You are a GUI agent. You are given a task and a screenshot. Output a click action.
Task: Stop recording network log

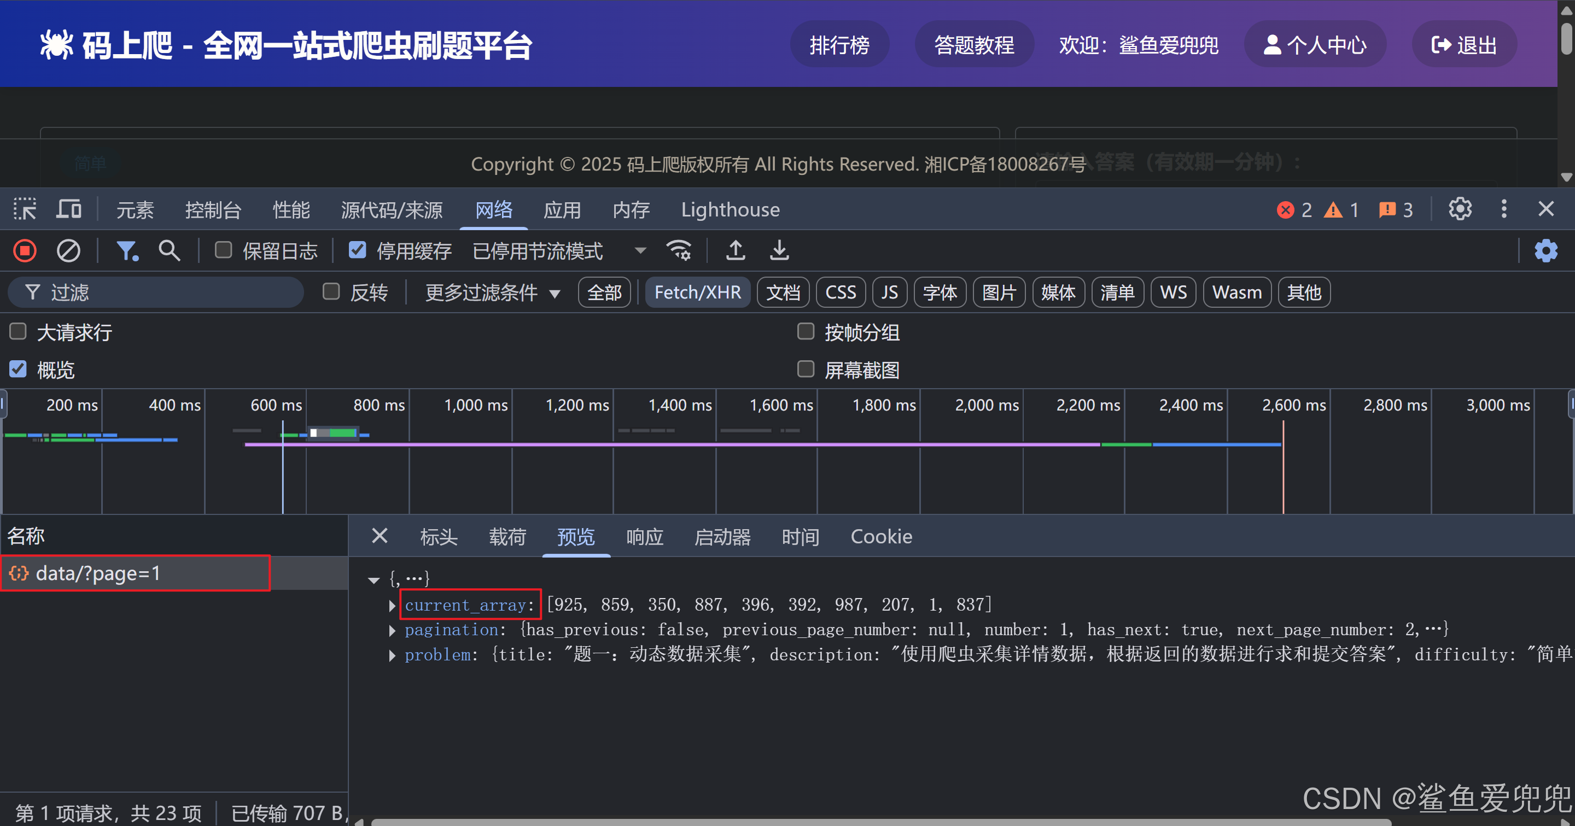coord(25,251)
